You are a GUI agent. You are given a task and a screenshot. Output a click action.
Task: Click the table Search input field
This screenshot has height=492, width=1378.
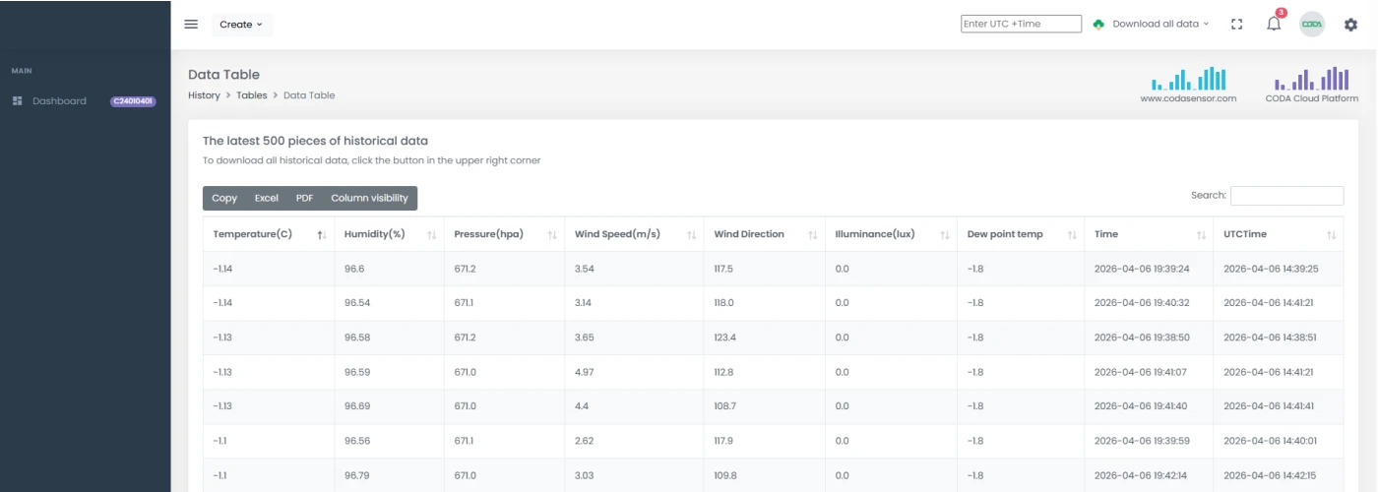pyautogui.click(x=1286, y=196)
